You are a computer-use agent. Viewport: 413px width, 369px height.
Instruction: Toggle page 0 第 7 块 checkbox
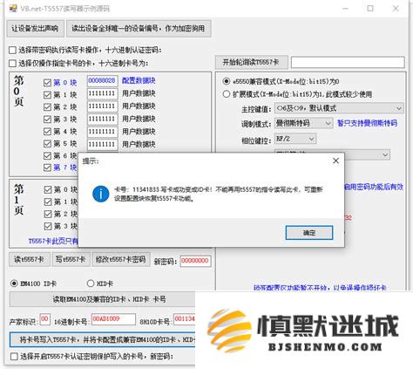(47, 167)
